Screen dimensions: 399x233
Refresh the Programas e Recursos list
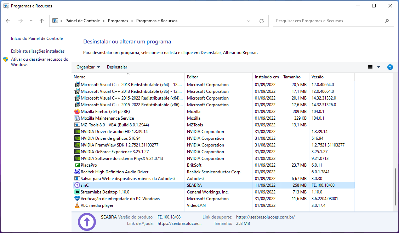pyautogui.click(x=262, y=21)
